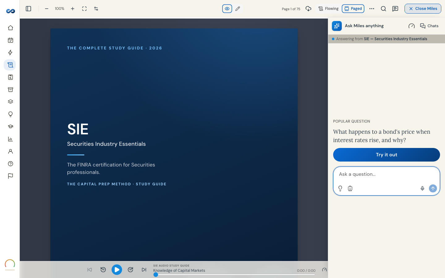The height and width of the screenshot is (278, 445).
Task: Open the user profile sidebar icon
Action: click(x=11, y=151)
